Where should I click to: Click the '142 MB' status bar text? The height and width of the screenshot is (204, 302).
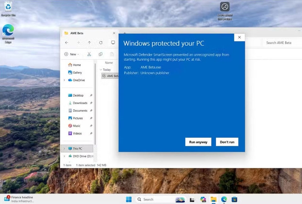tap(102, 165)
